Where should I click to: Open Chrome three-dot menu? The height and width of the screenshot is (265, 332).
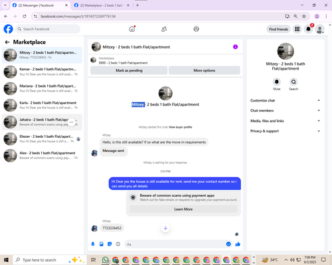326,17
